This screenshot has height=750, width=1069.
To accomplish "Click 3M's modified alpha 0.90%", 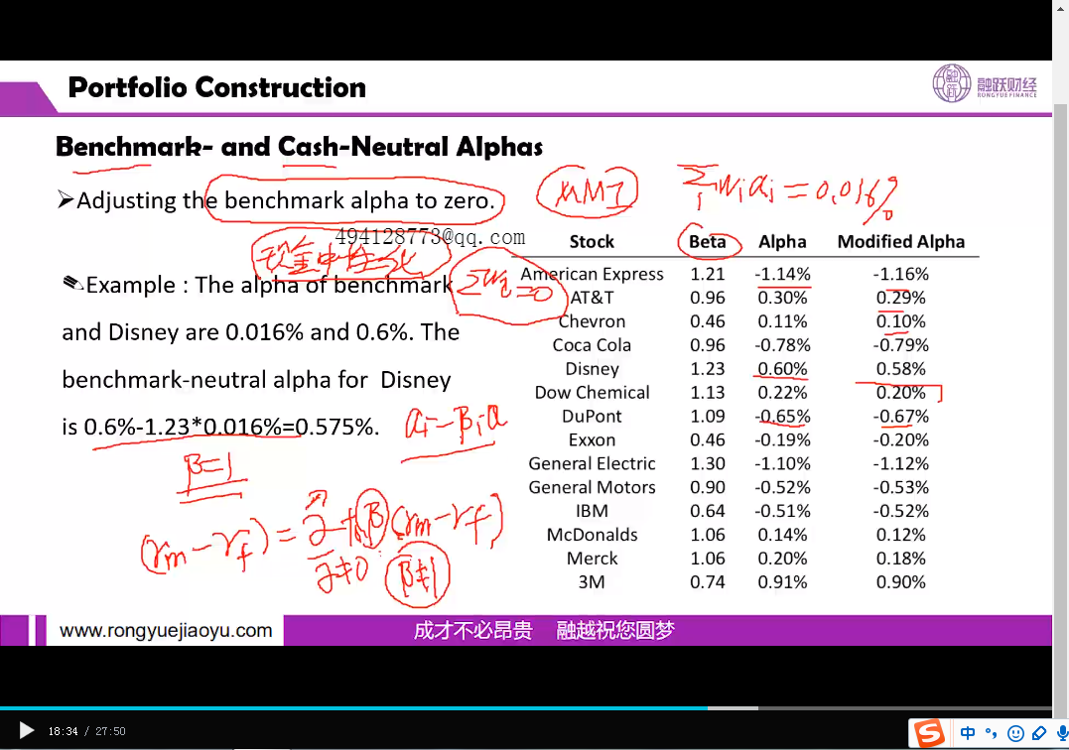I will pos(900,582).
